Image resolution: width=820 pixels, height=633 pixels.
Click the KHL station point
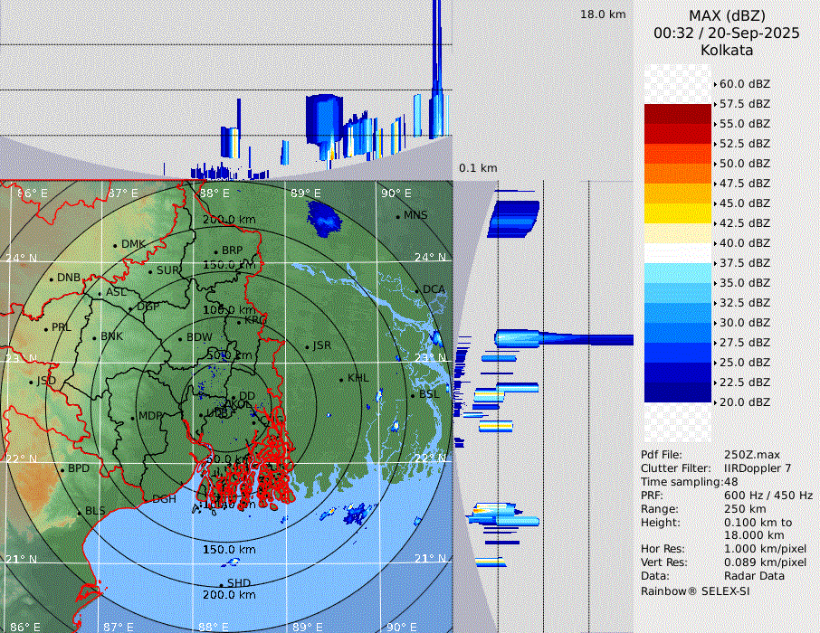(x=342, y=379)
